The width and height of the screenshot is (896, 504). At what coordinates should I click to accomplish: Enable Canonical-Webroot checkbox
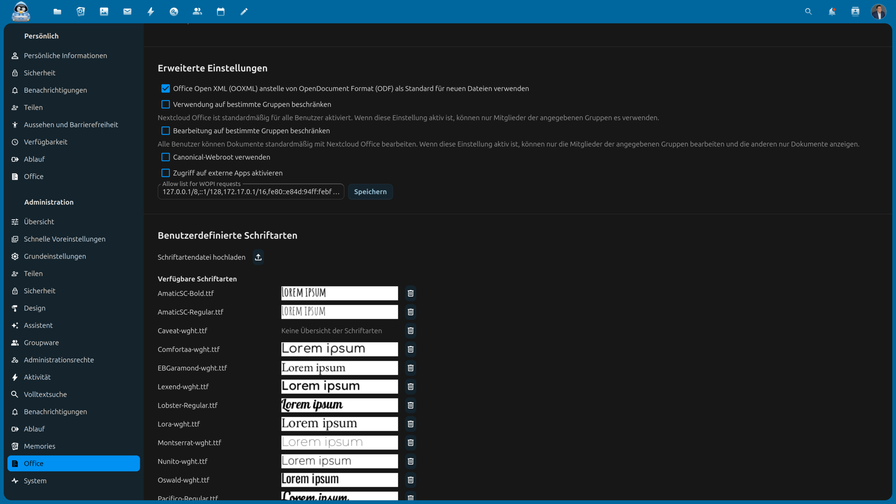166,157
